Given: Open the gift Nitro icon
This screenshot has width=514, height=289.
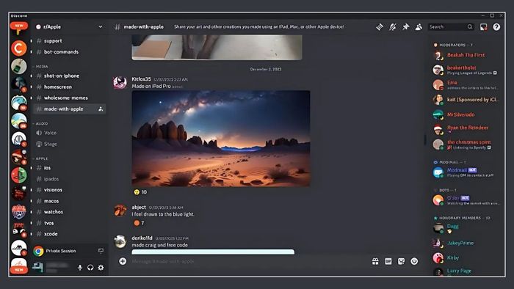Looking at the screenshot, I should (375, 261).
